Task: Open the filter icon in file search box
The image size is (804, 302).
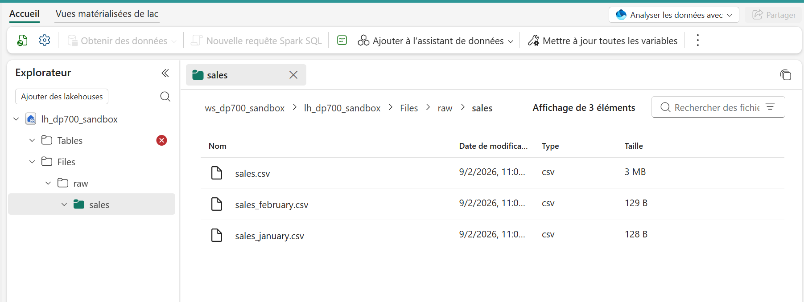Action: point(770,107)
